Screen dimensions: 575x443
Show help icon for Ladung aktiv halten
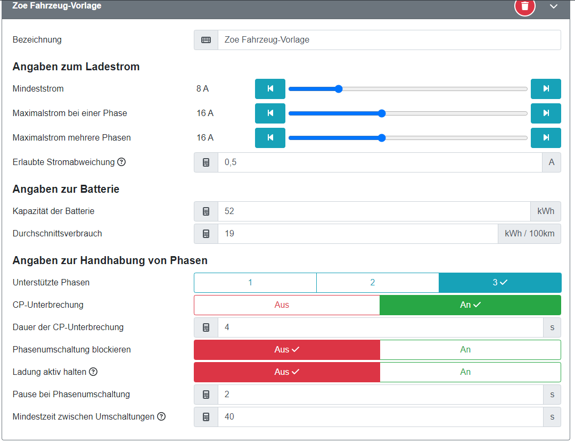(93, 372)
